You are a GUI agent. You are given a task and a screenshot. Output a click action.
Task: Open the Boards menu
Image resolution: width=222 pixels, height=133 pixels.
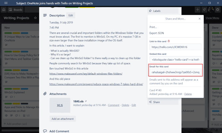coord(16,10)
